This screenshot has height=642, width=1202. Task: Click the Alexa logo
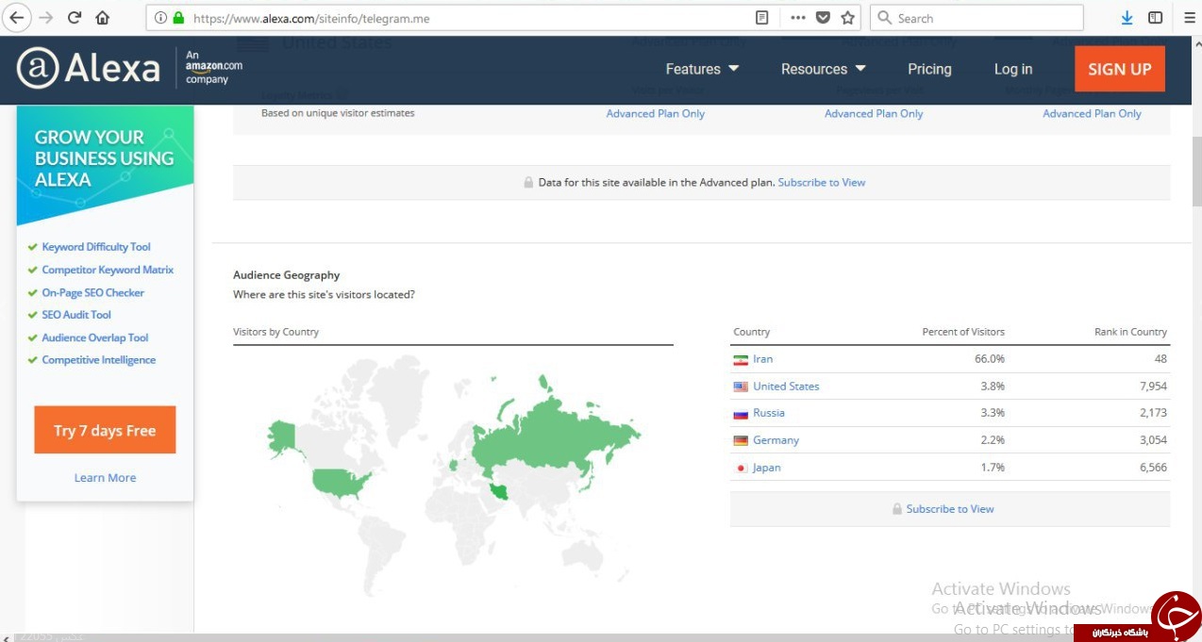[89, 68]
